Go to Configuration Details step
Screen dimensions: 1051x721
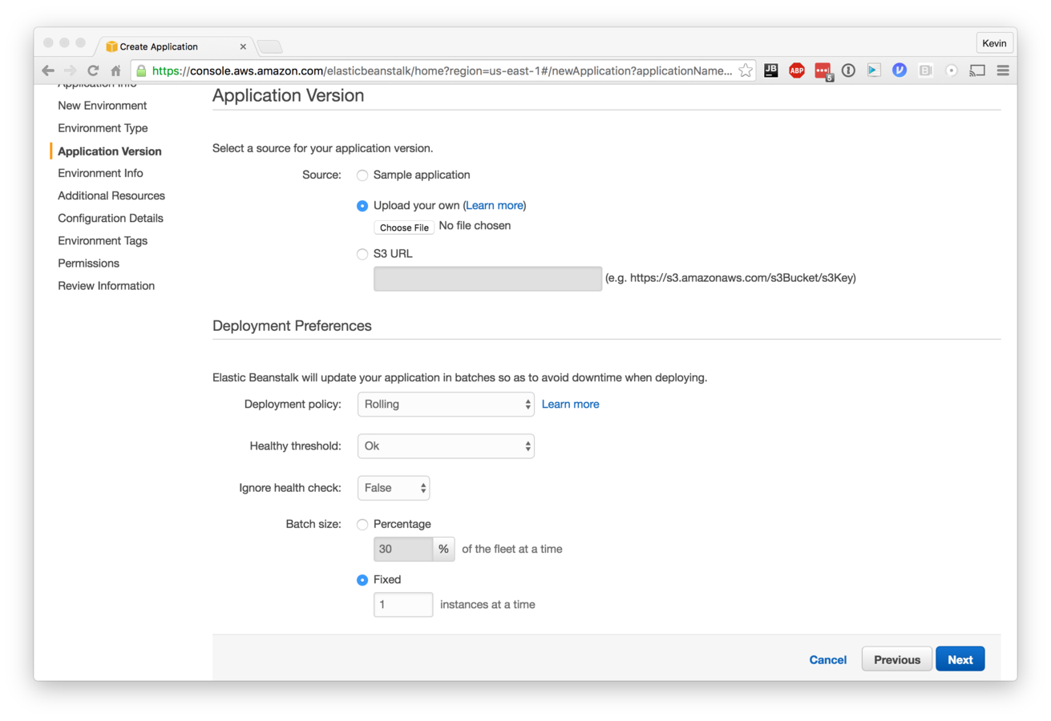[x=111, y=218]
